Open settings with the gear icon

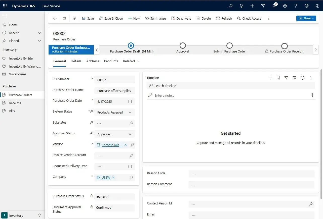coord(285,6)
